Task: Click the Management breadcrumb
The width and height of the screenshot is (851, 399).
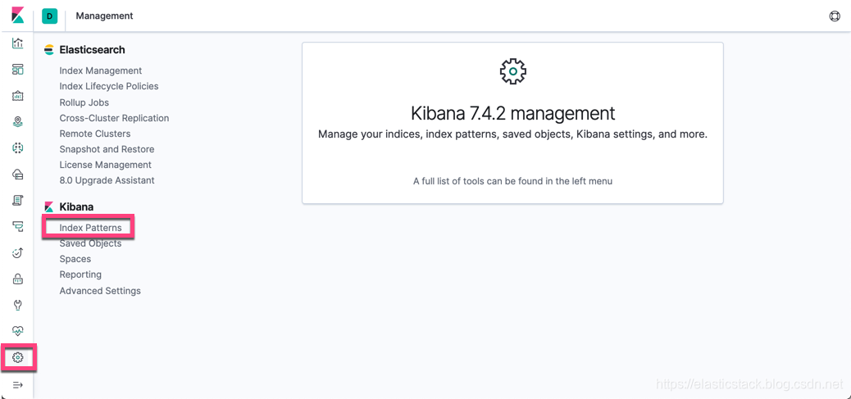Action: pyautogui.click(x=104, y=16)
